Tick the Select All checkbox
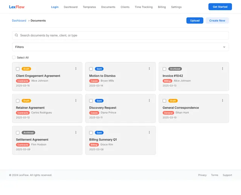This screenshot has width=241, height=195. click(14, 57)
